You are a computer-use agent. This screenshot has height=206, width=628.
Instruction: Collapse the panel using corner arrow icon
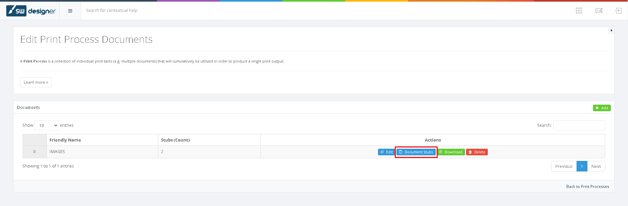pyautogui.click(x=611, y=30)
